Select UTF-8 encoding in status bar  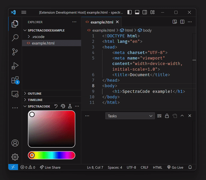coord(131,167)
